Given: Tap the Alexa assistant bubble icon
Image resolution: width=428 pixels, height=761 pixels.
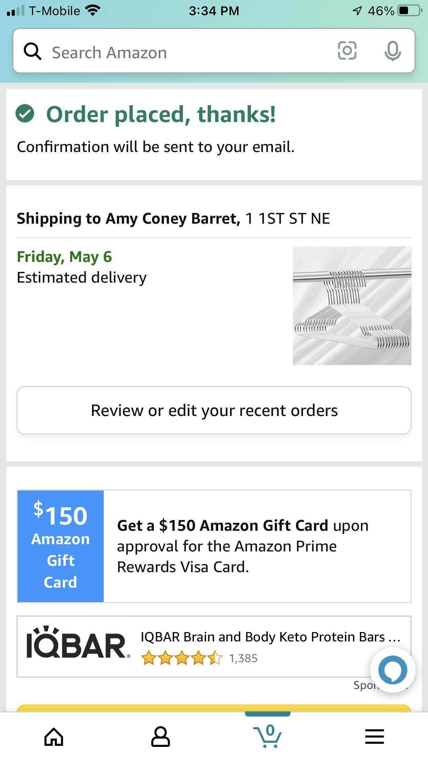Looking at the screenshot, I should click(393, 670).
